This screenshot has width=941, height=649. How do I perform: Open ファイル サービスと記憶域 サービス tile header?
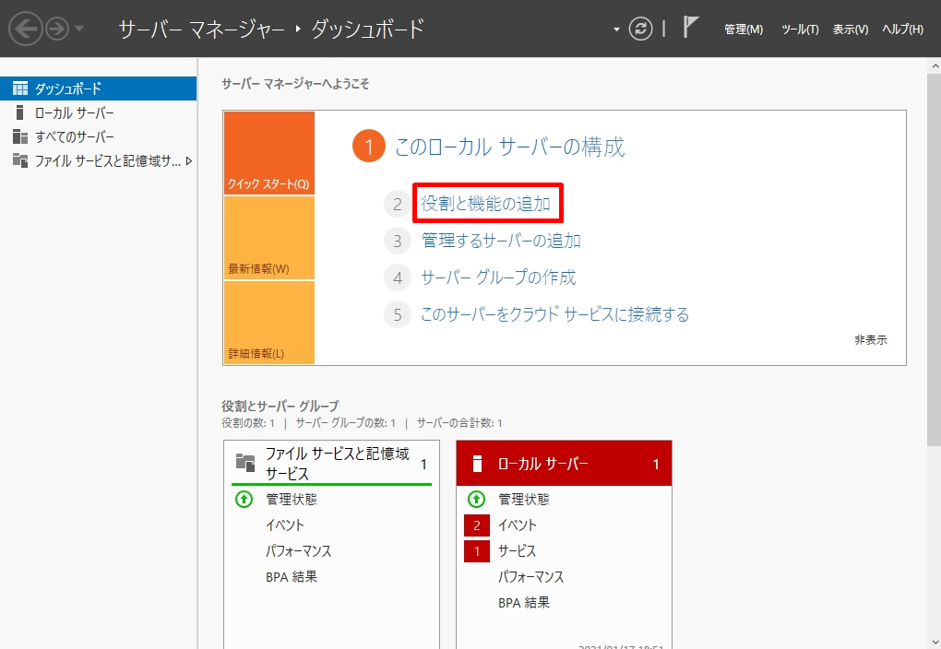coord(331,463)
